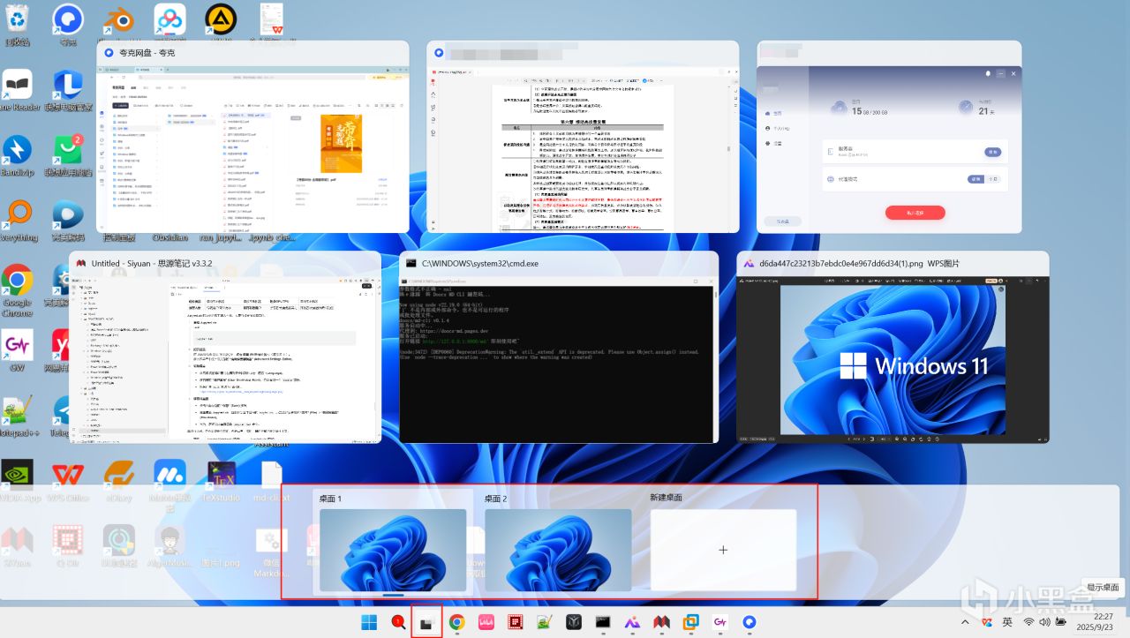Open the Recycle Bin desktop icon
This screenshot has width=1130, height=638.
coord(17,24)
